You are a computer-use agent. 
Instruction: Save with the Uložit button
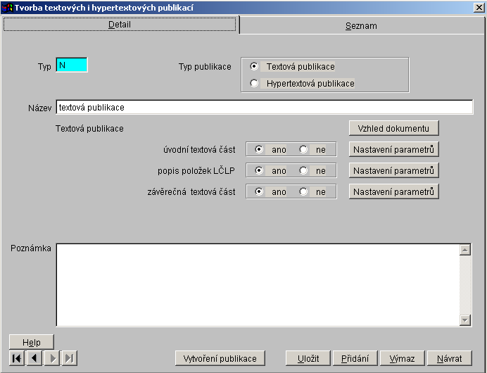click(x=308, y=358)
